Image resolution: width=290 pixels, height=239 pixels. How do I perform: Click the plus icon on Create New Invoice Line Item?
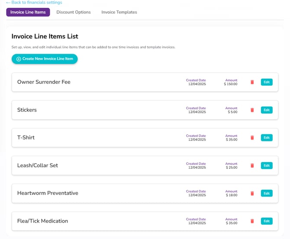click(19, 59)
